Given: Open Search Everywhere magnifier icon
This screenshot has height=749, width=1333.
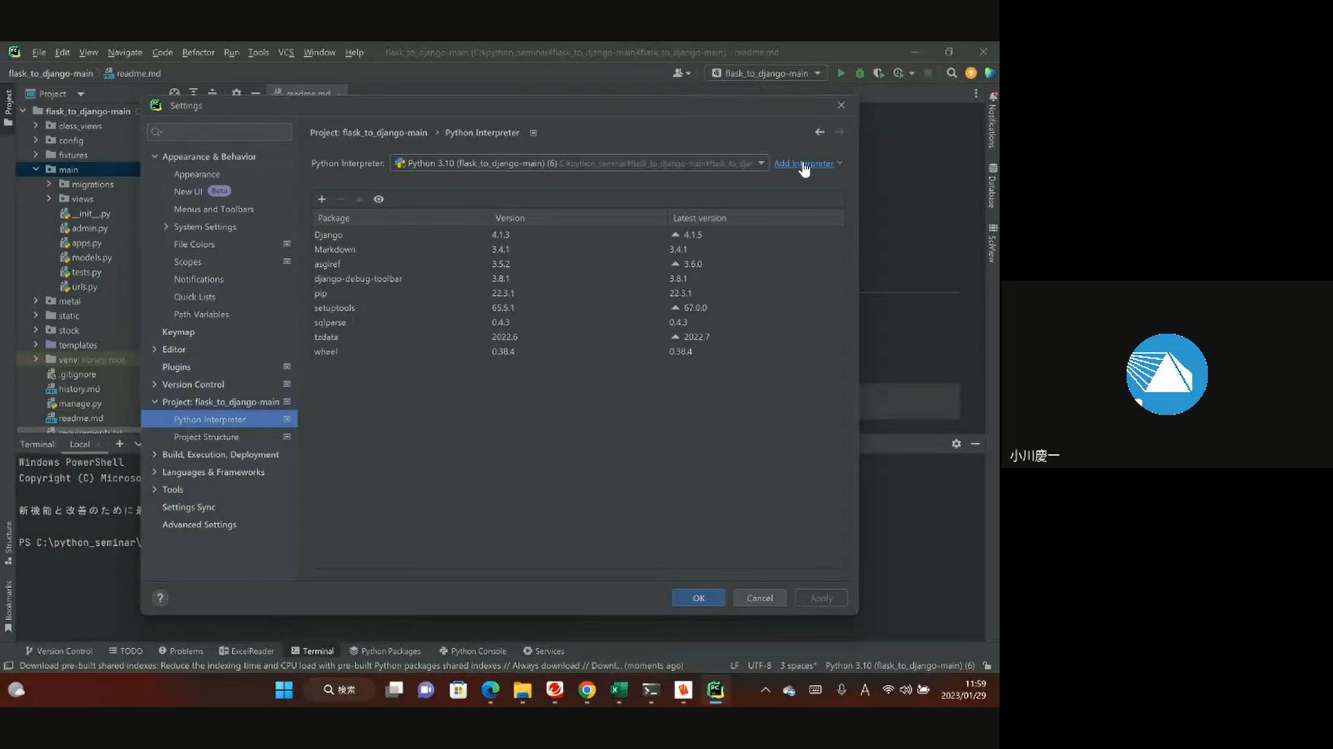Looking at the screenshot, I should [x=952, y=73].
